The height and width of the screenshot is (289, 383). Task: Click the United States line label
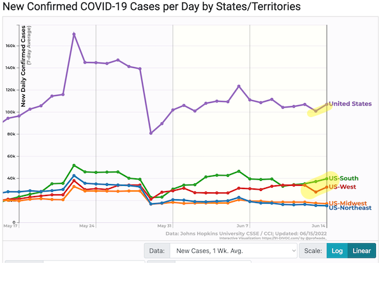coord(350,104)
